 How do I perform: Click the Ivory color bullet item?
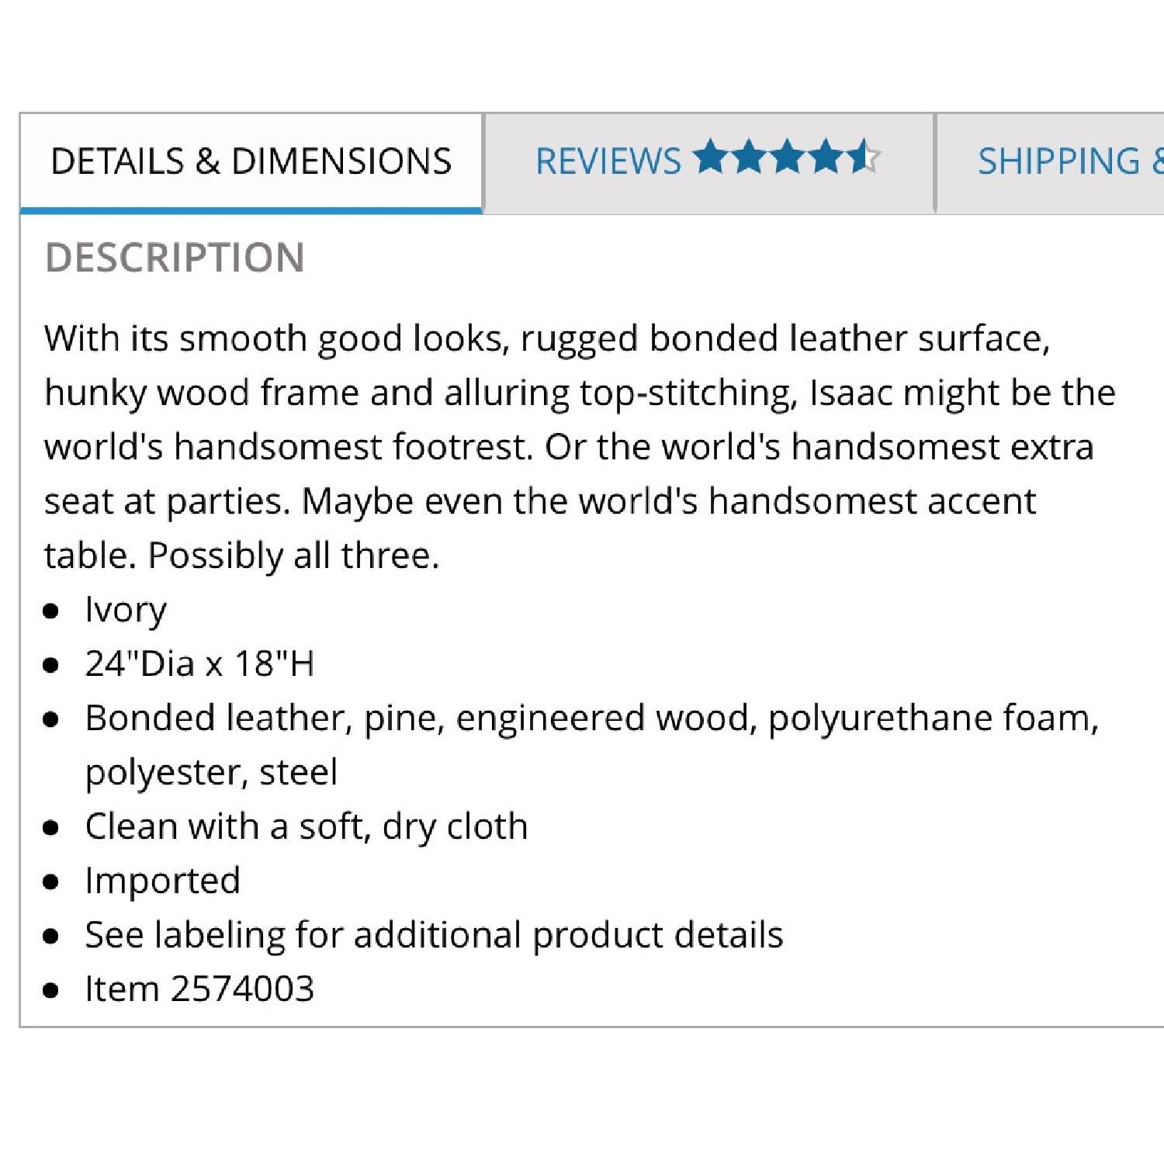point(126,610)
